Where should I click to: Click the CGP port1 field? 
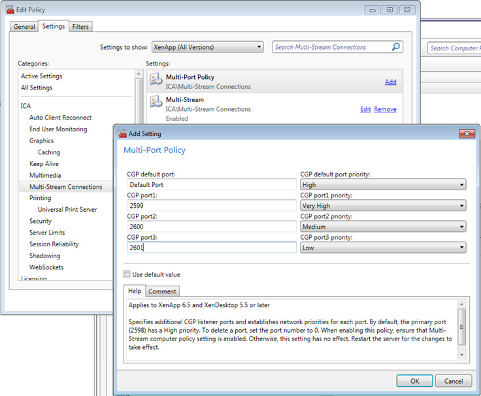[x=212, y=206]
